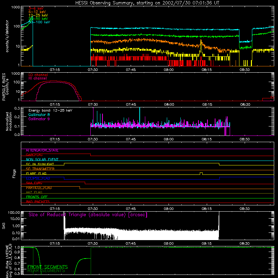This screenshot has height=278, width=278.
Task: Select the orange 6-12 keV legend label
Action: click(37, 12)
